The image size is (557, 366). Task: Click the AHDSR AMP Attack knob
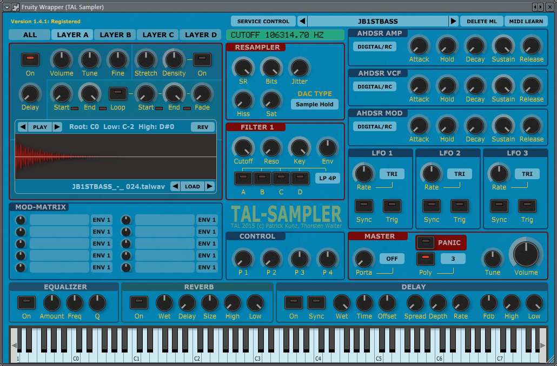[x=419, y=46]
